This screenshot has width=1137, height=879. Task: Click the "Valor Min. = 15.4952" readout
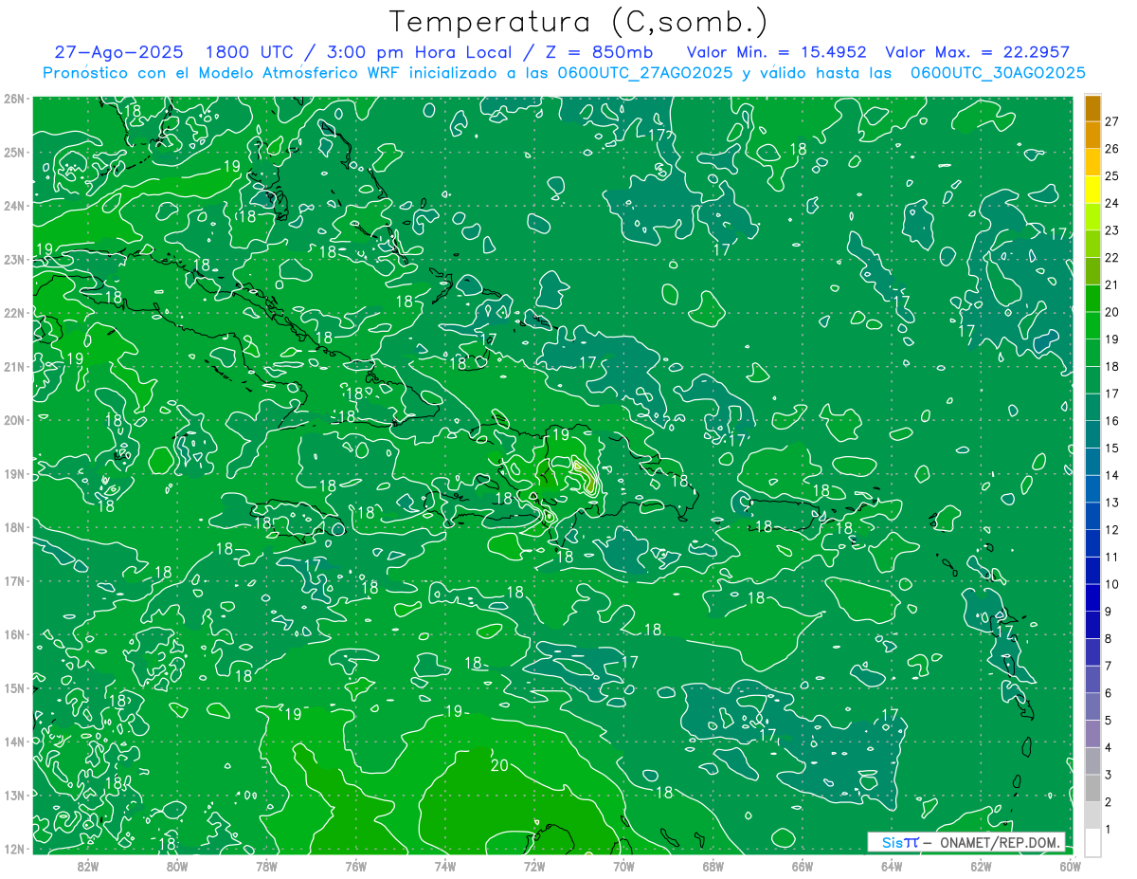tap(777, 53)
